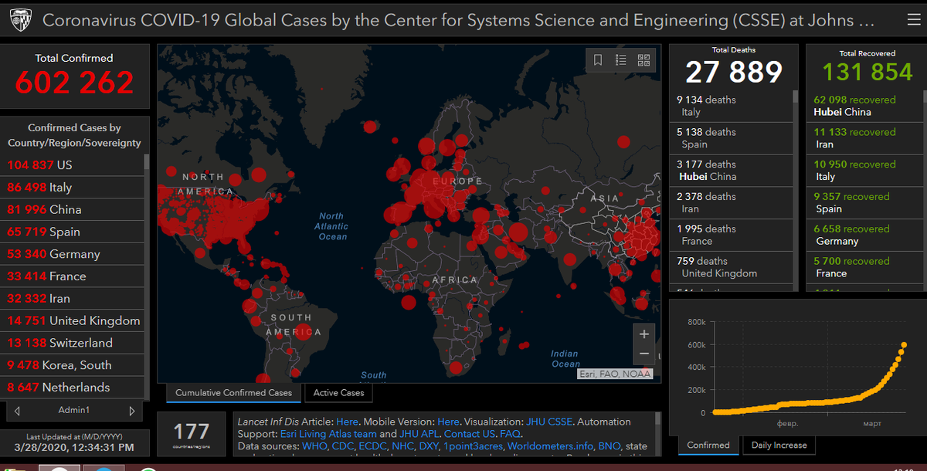927x471 pixels.
Task: Click 5 138 deaths Spain entry
Action: pos(731,138)
